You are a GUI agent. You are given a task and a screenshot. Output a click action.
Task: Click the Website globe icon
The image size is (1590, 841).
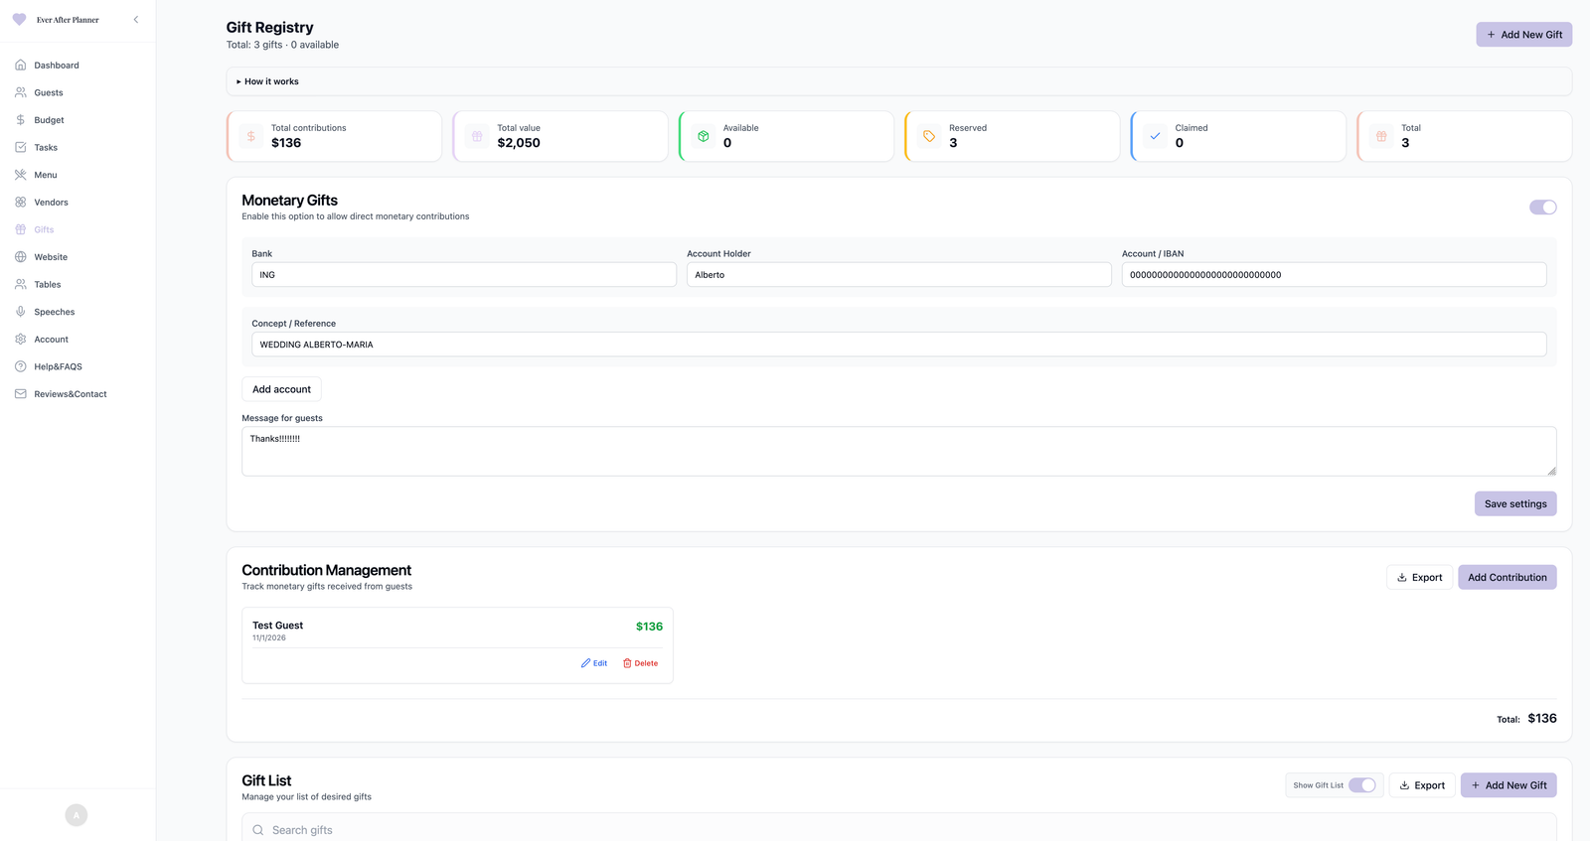tap(21, 257)
